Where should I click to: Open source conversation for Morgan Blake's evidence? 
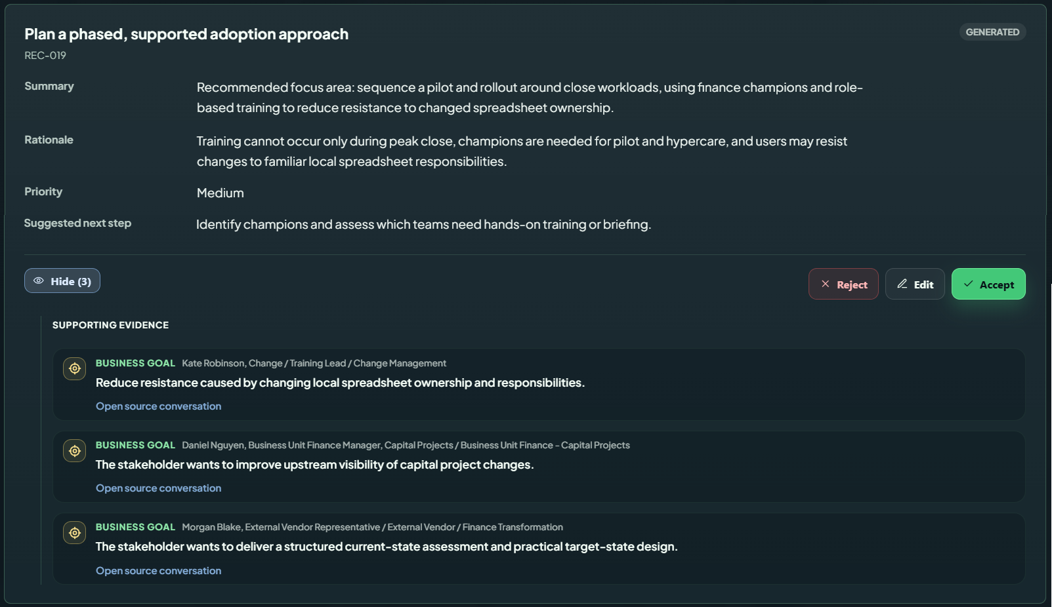point(158,571)
